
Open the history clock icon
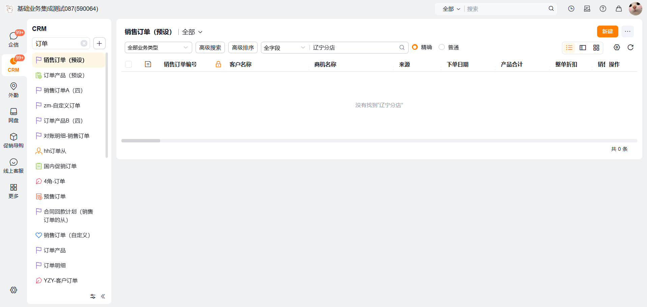(x=571, y=9)
